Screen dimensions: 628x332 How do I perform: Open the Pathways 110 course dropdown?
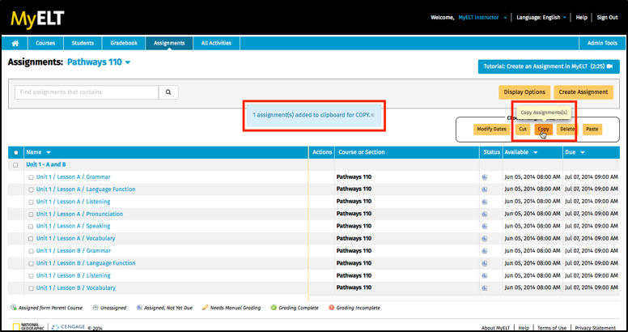tap(99, 62)
